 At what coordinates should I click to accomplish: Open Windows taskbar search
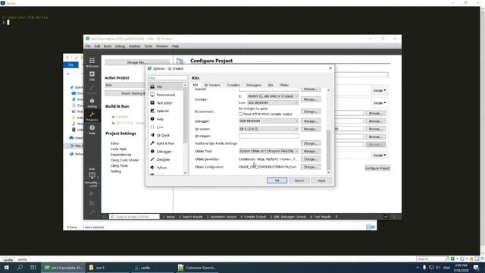click(20, 268)
